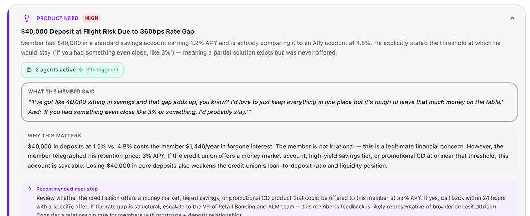Click the italic member quote text
This screenshot has height=216, width=530.
click(x=265, y=107)
